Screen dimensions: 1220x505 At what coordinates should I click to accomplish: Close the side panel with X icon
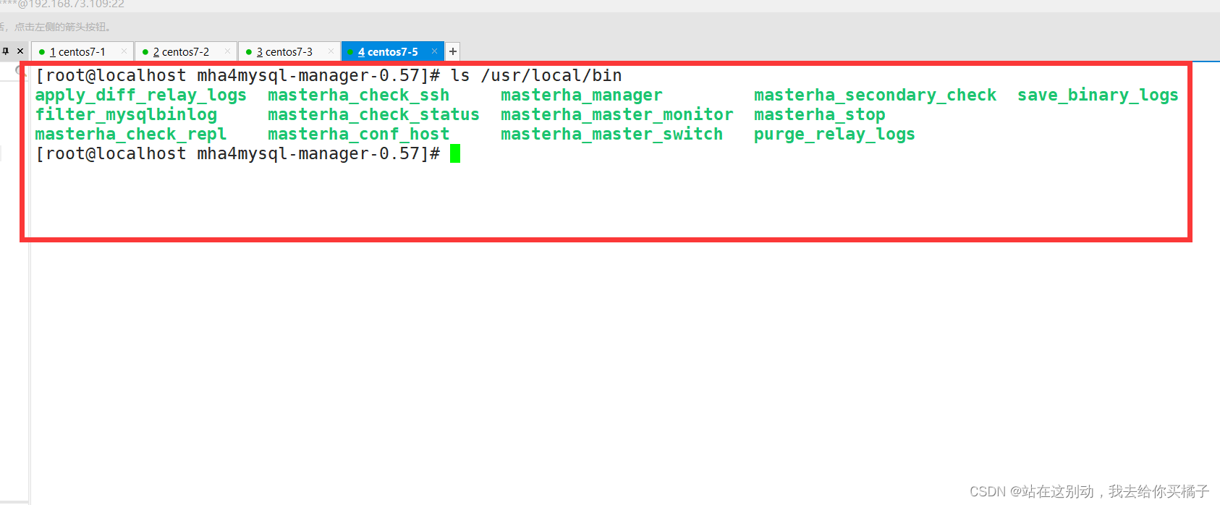coord(20,51)
